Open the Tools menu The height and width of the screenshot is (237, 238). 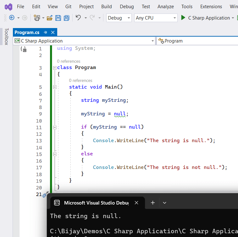(187, 7)
